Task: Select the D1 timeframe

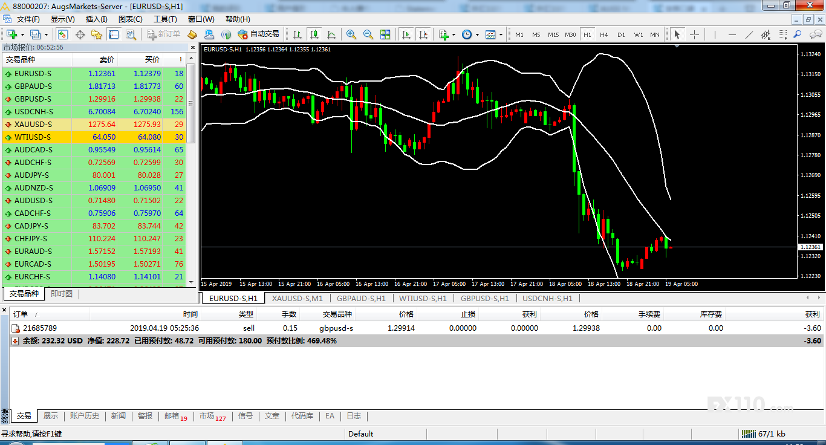Action: pyautogui.click(x=621, y=34)
